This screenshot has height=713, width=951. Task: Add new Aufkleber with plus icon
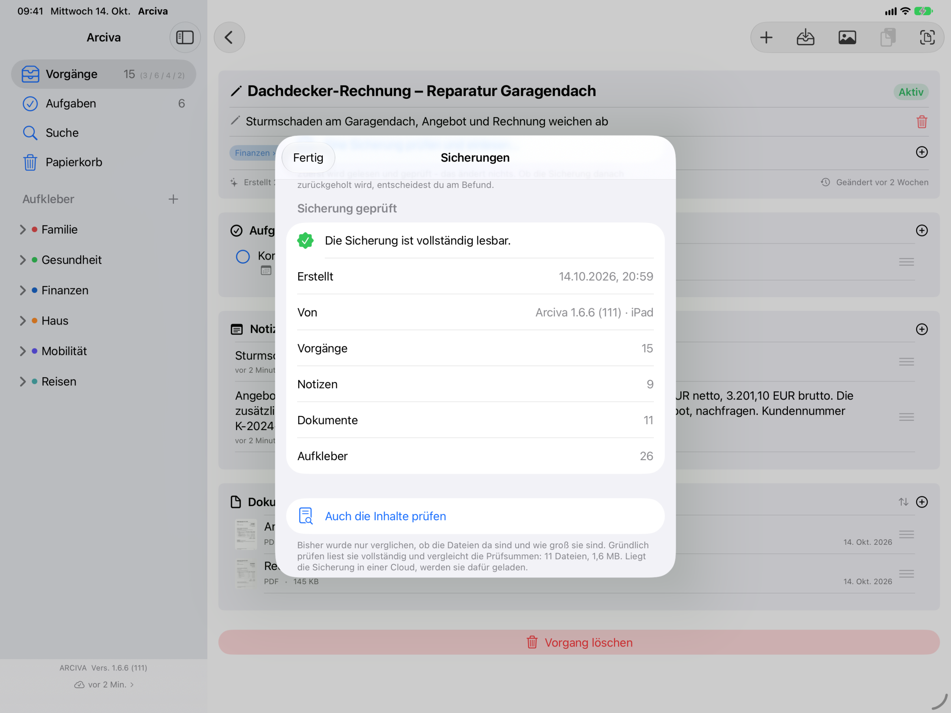coord(173,199)
